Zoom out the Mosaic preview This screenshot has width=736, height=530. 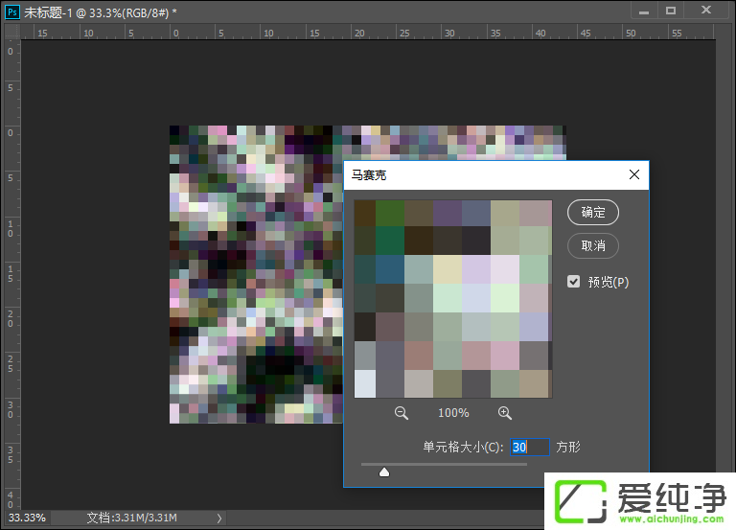[401, 413]
